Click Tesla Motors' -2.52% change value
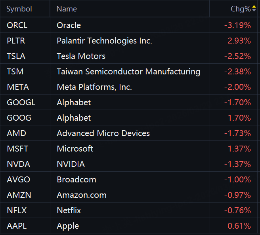 coord(237,56)
